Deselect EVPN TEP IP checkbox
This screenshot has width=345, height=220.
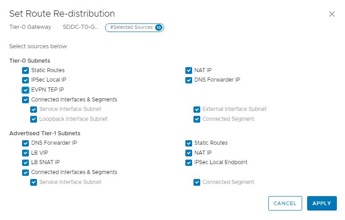click(26, 90)
